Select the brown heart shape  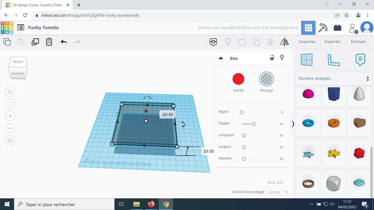359,123
